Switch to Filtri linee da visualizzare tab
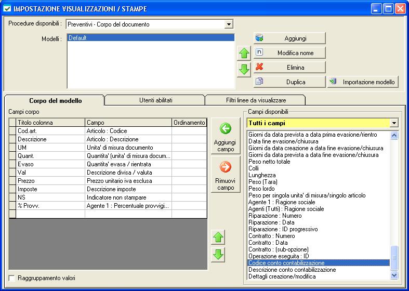This screenshot has height=291, width=409. (256, 100)
